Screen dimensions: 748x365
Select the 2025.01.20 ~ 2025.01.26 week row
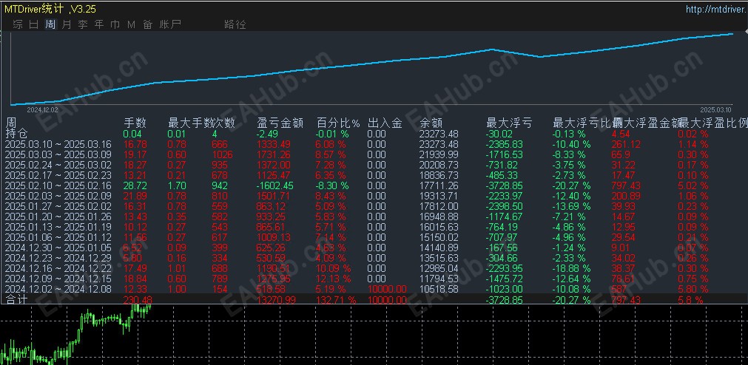coord(374,216)
